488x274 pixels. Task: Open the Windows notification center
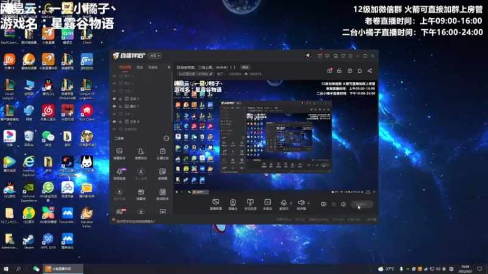click(x=479, y=269)
